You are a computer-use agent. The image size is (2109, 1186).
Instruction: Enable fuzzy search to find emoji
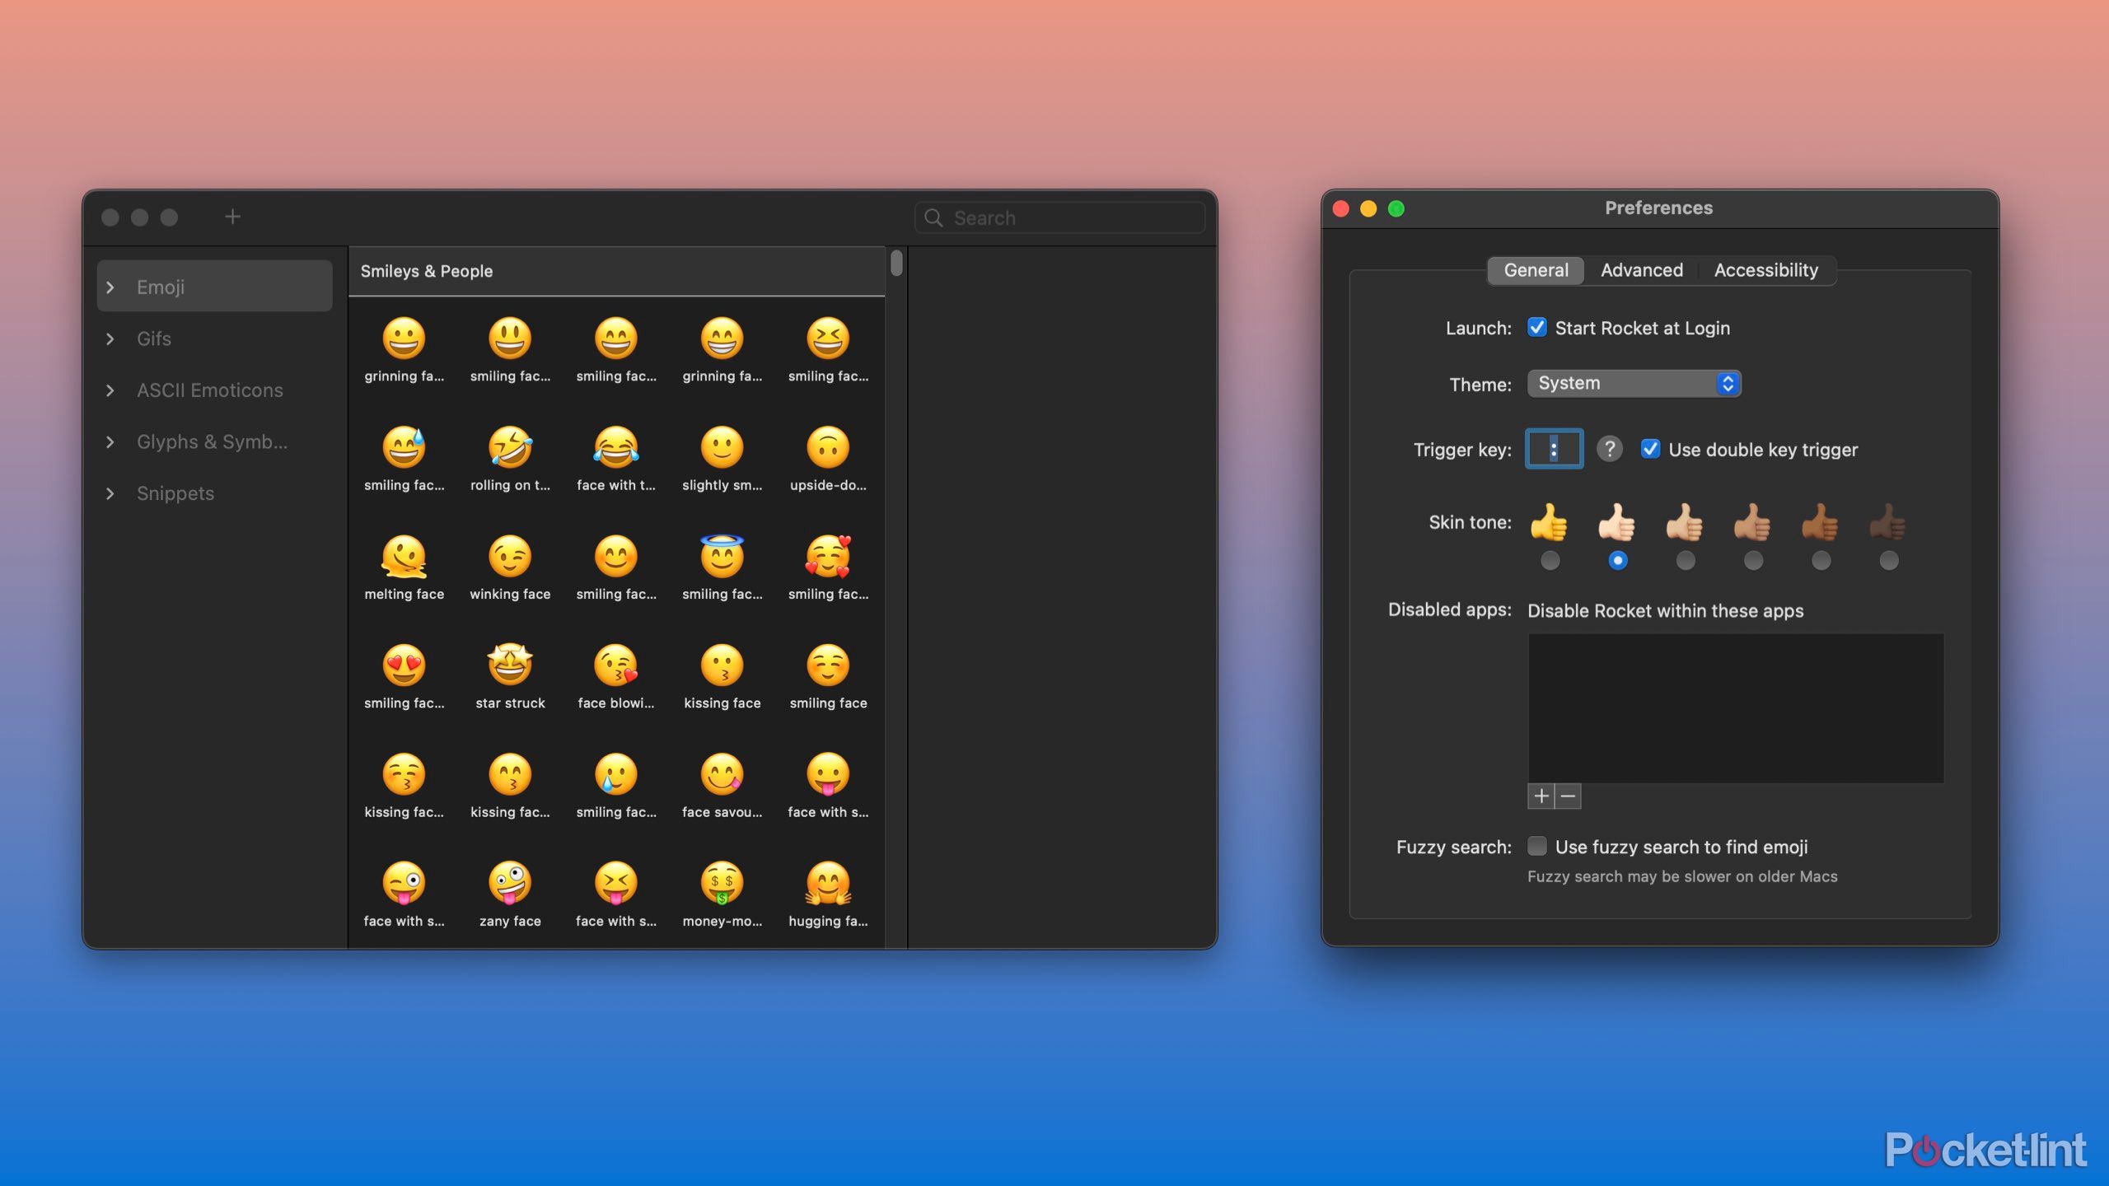coord(1537,846)
